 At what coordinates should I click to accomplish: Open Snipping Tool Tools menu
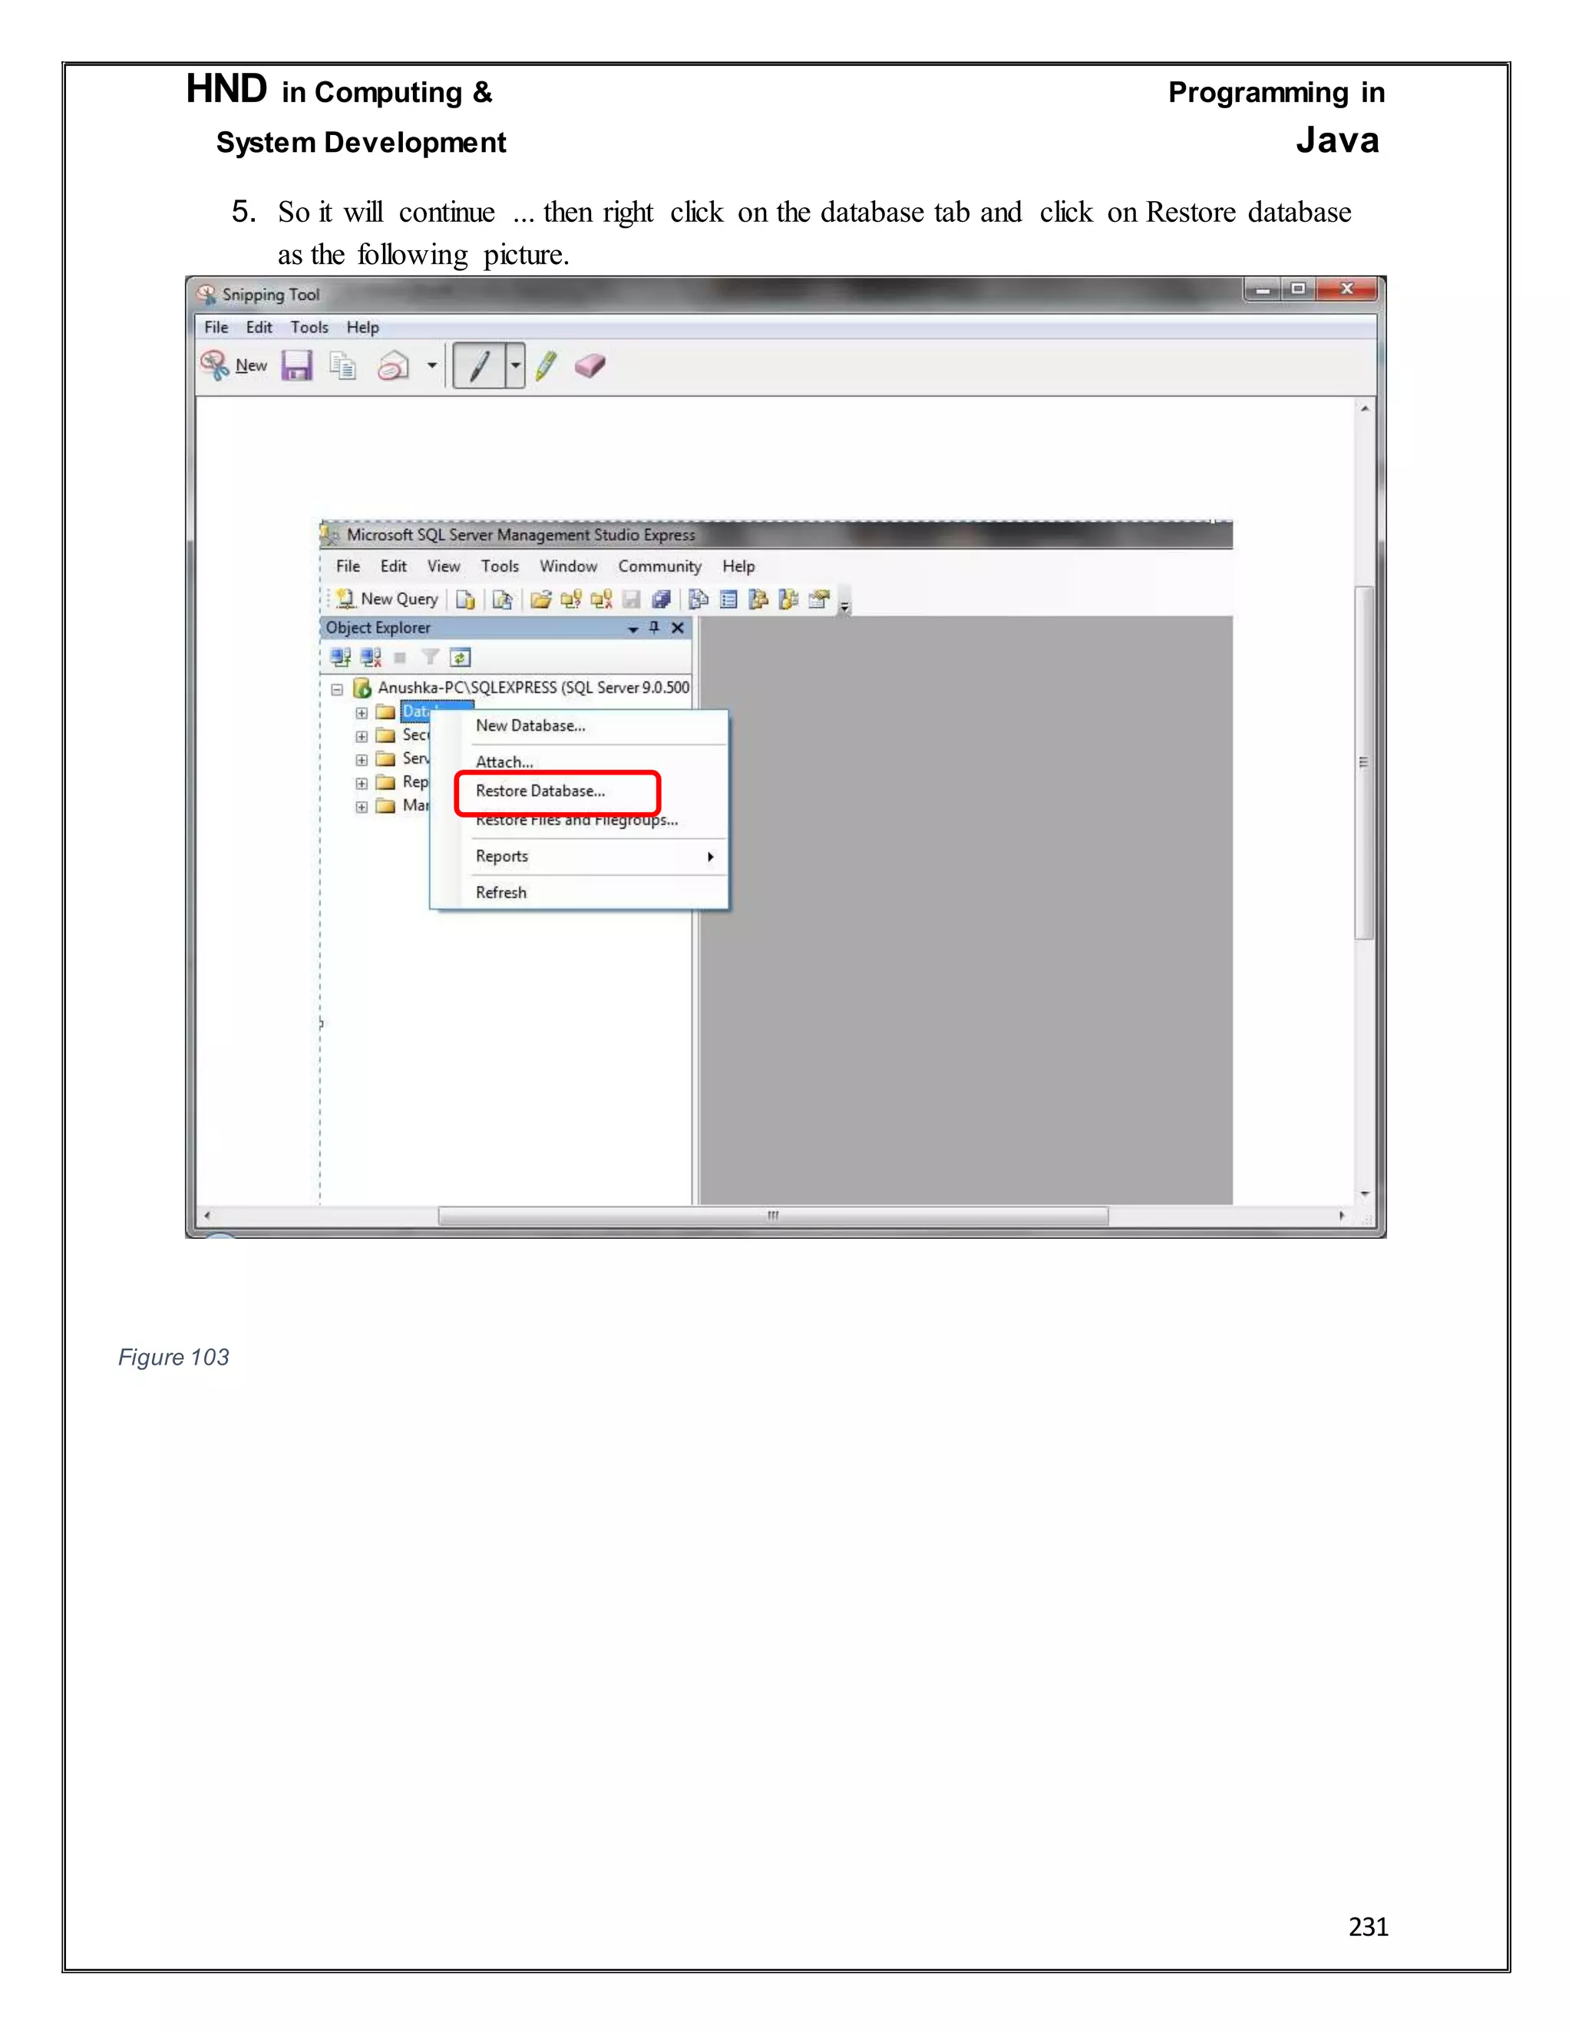tap(309, 327)
